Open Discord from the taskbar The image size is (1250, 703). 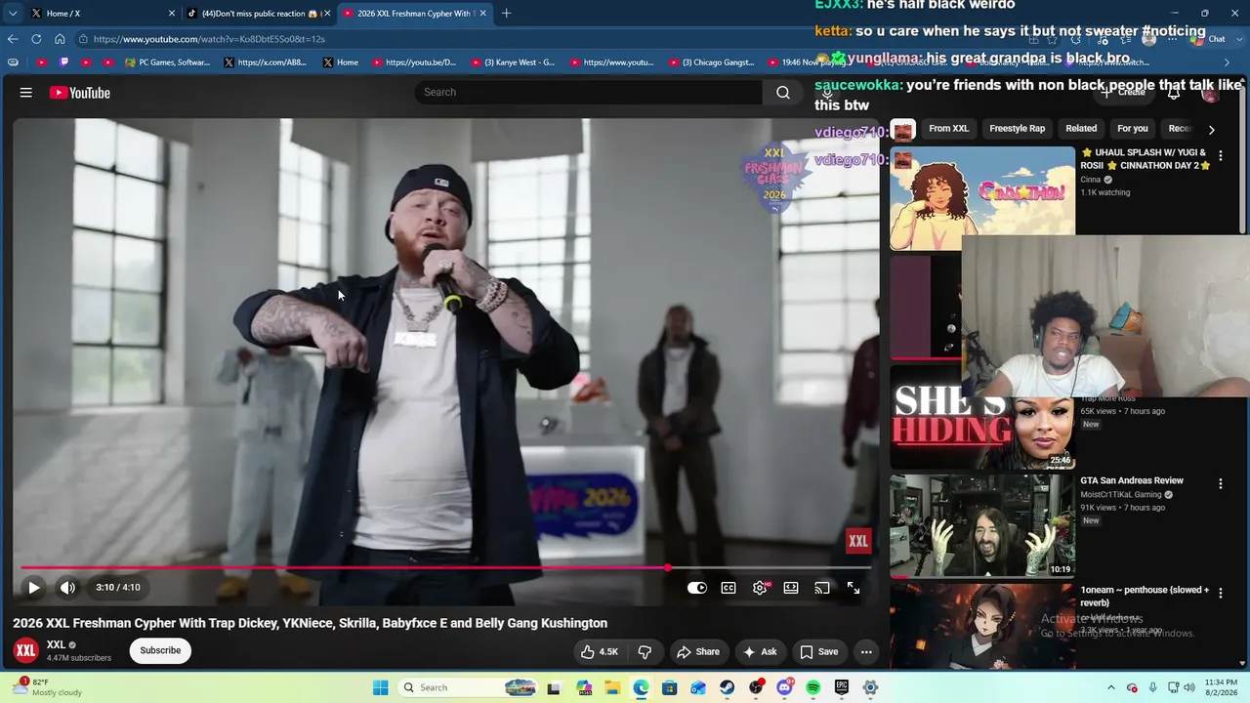[x=784, y=687]
